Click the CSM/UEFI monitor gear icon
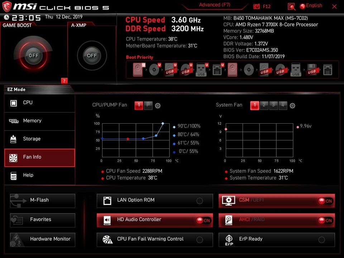Image resolution: width=344 pixels, height=258 pixels. 228,201
